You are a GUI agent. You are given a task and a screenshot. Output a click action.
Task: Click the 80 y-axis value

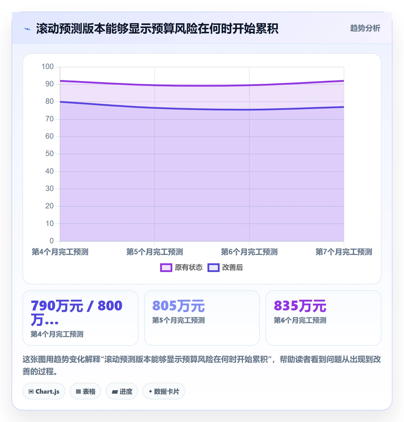(x=50, y=101)
